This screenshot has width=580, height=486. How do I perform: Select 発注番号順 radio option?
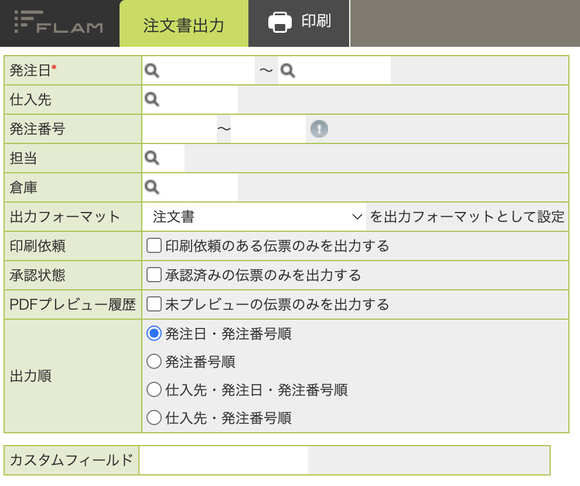point(154,361)
